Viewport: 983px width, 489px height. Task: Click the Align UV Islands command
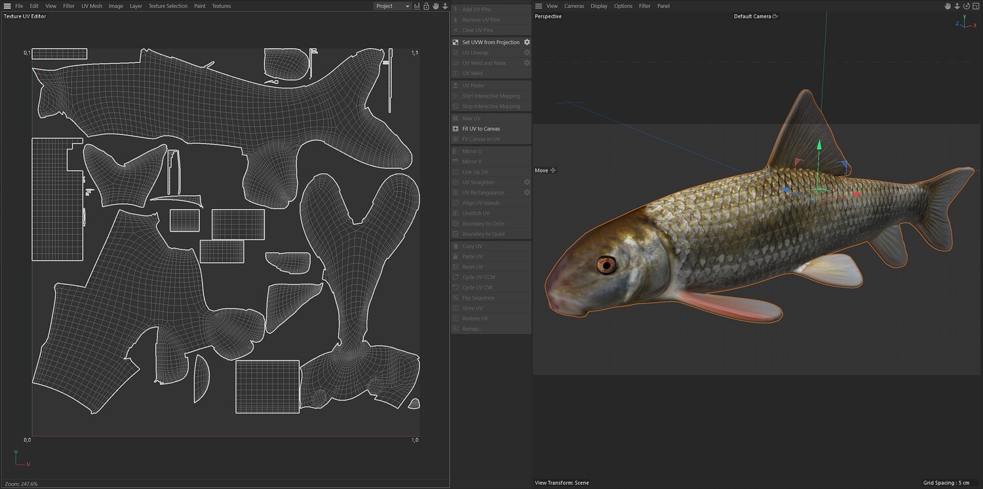click(491, 203)
